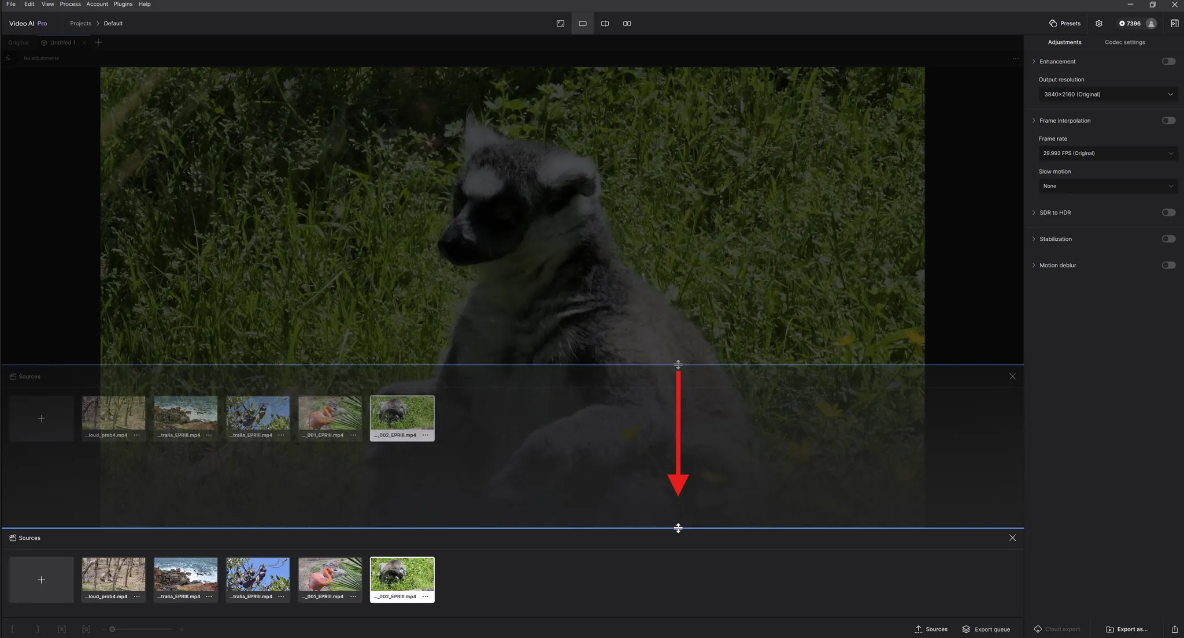
Task: Switch to single view layout icon
Action: [582, 24]
